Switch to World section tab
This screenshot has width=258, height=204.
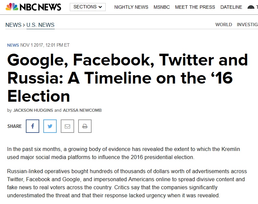223,24
